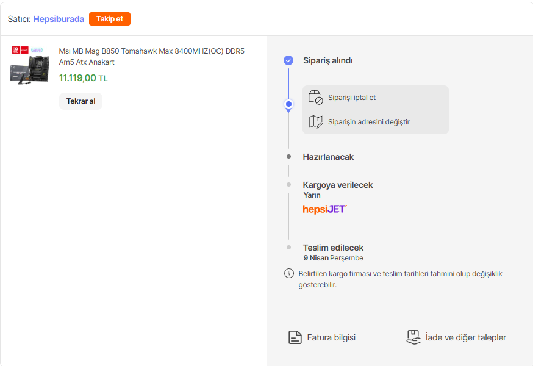Click the hepsiJET carrier logo

(324, 209)
